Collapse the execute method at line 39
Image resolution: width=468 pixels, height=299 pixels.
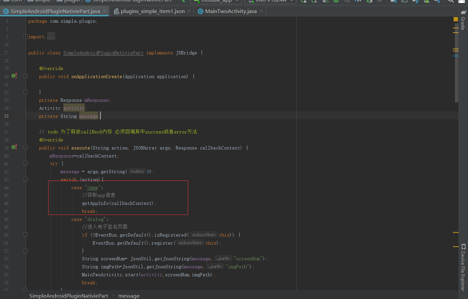25,148
